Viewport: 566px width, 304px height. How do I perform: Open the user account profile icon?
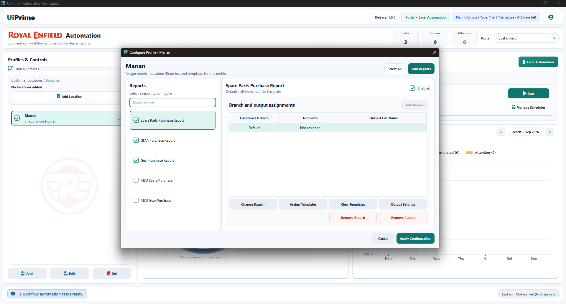pyautogui.click(x=551, y=17)
